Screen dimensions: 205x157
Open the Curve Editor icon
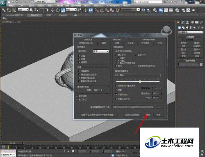166,10
